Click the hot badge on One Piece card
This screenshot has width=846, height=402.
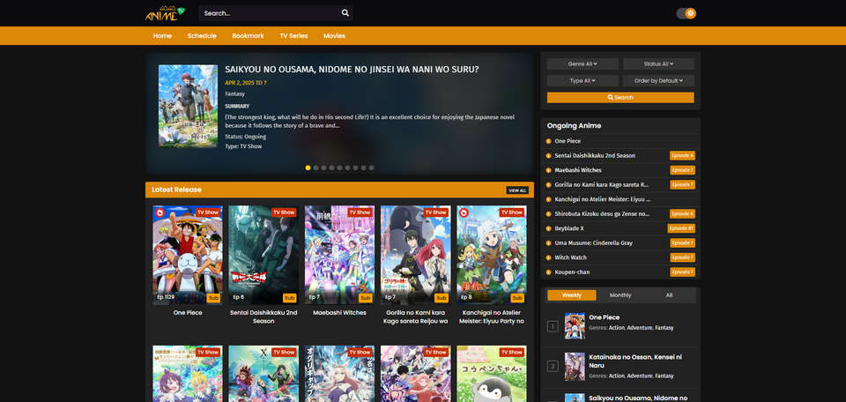click(x=160, y=212)
